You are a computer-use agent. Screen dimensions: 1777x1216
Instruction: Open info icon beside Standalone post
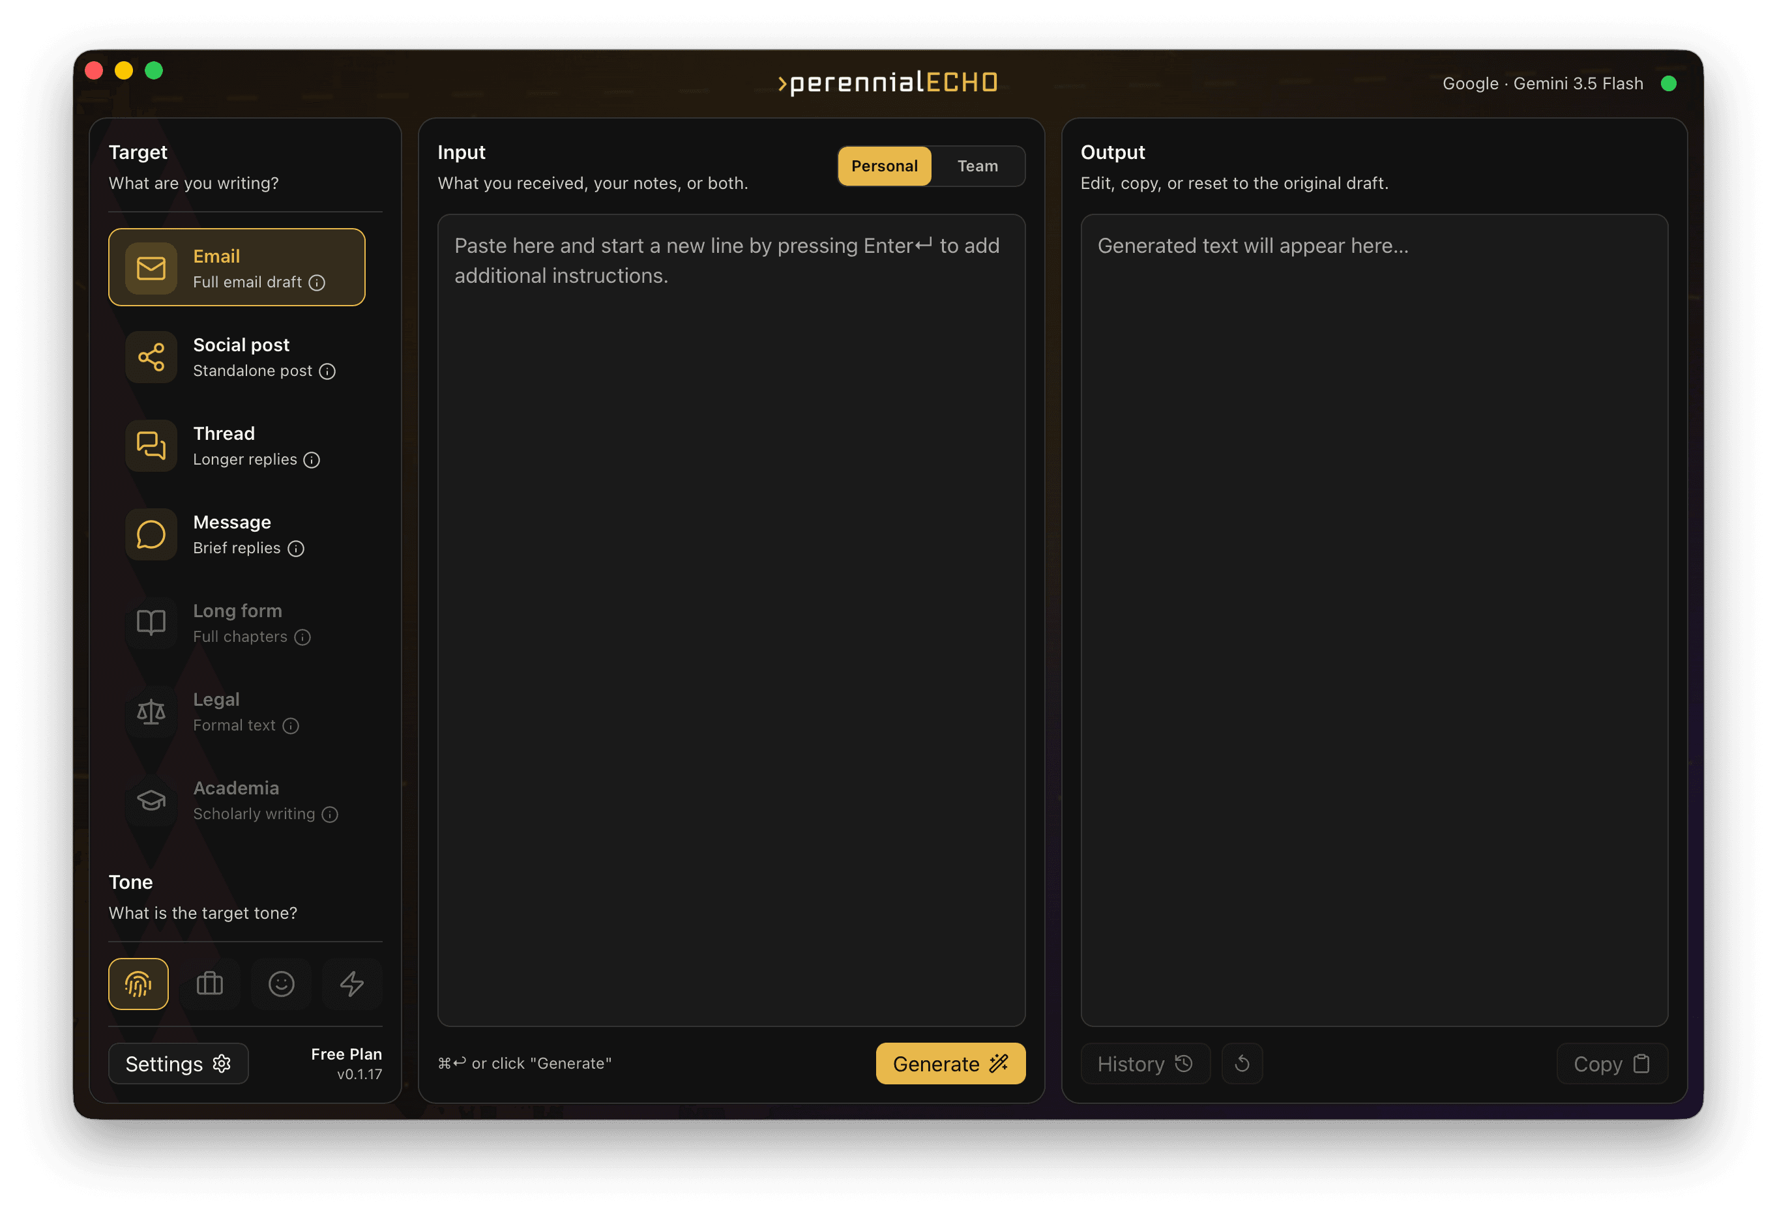[327, 371]
